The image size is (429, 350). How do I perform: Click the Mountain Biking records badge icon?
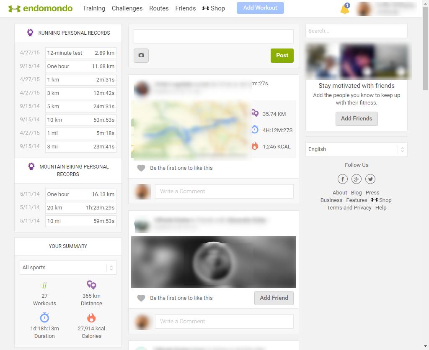pos(31,166)
